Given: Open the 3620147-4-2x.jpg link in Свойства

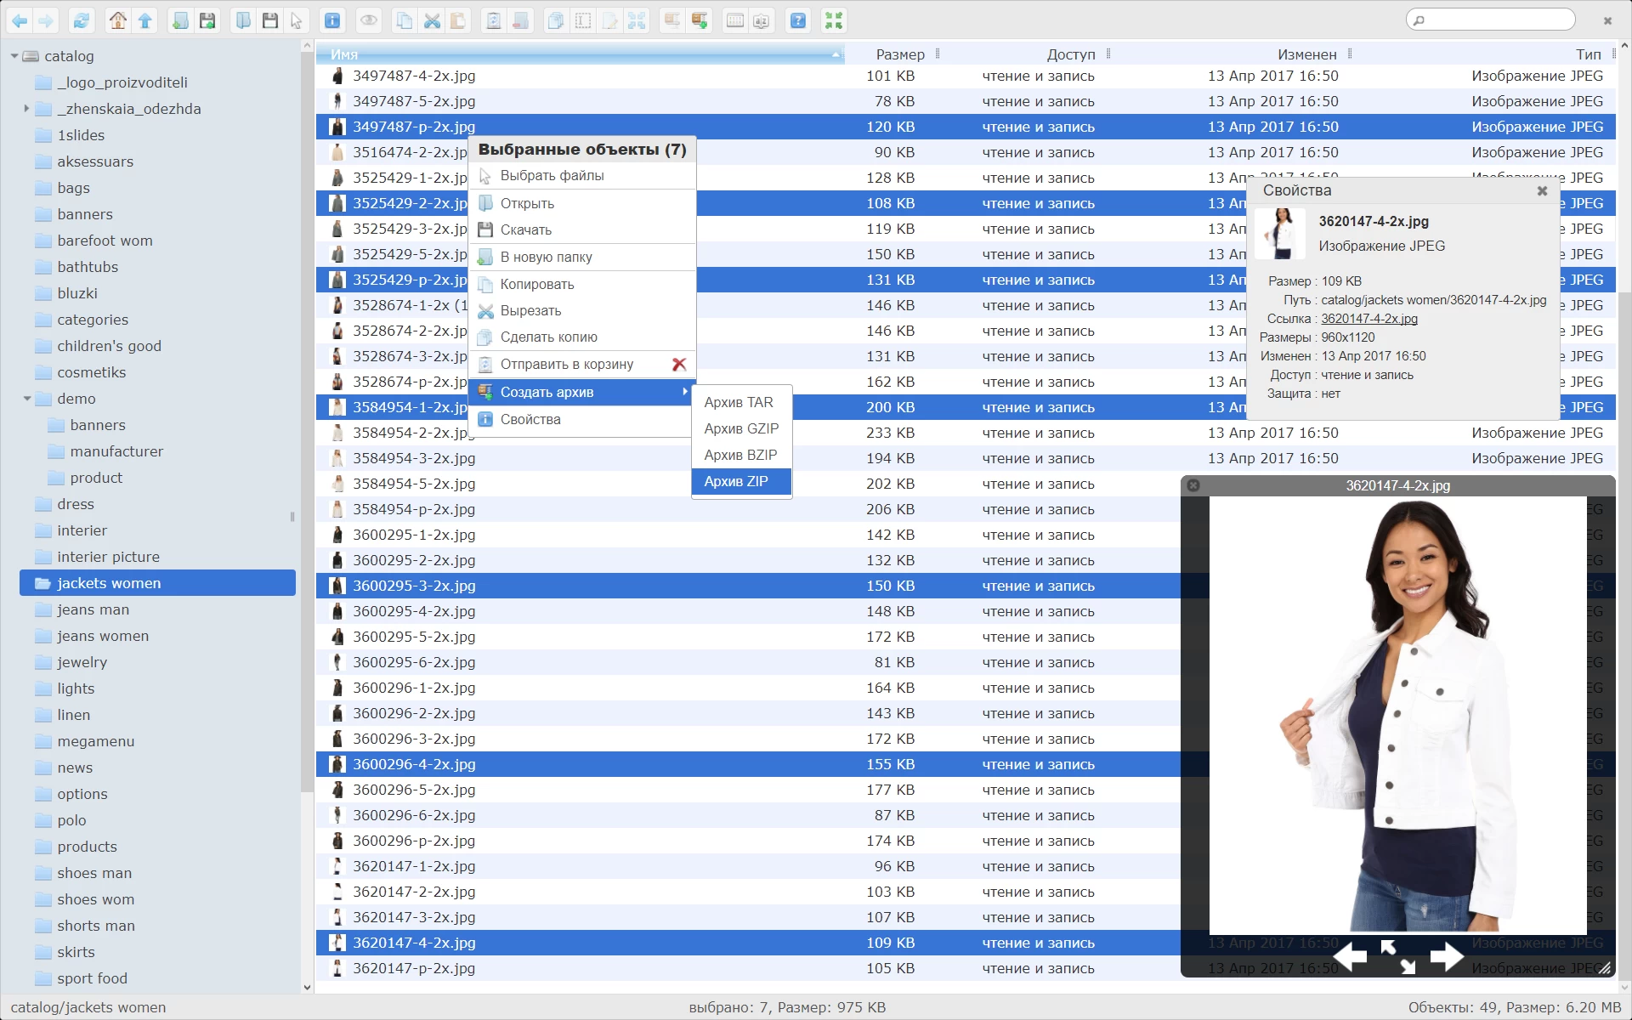Looking at the screenshot, I should pyautogui.click(x=1369, y=319).
